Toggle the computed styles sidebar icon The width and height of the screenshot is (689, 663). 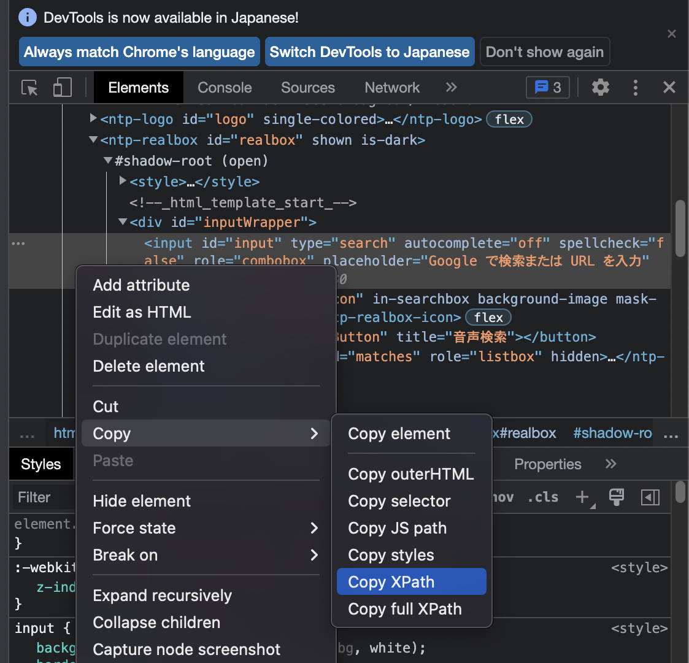click(650, 497)
